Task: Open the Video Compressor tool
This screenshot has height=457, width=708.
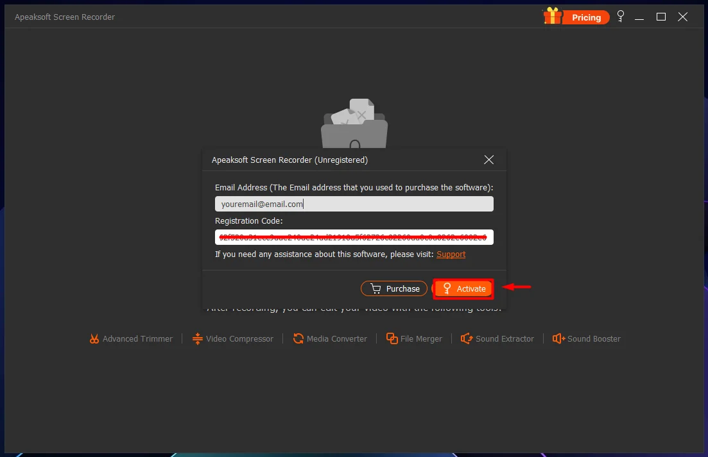Action: coord(232,338)
